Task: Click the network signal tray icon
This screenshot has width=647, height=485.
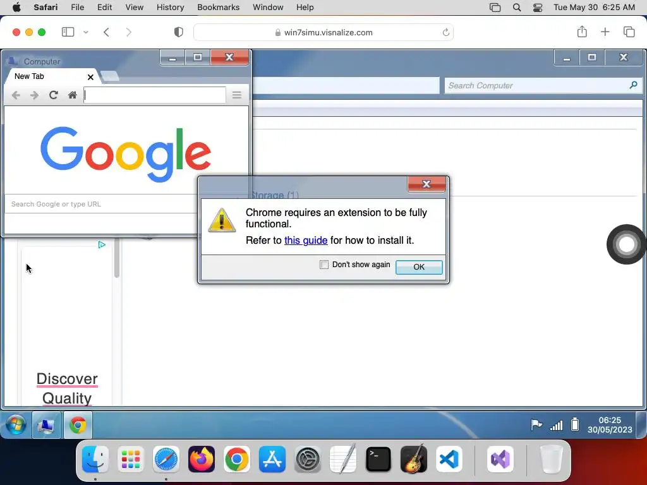Action: point(556,425)
